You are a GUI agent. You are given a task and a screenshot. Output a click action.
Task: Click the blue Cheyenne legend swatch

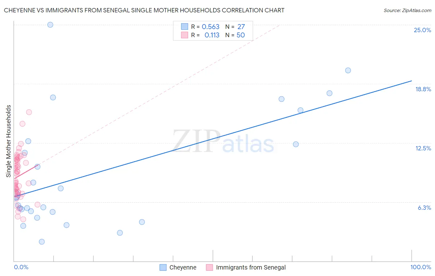[163, 267]
